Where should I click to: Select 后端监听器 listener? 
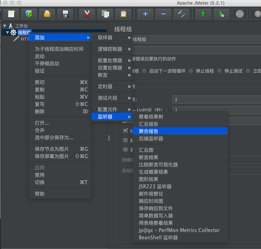180,139
